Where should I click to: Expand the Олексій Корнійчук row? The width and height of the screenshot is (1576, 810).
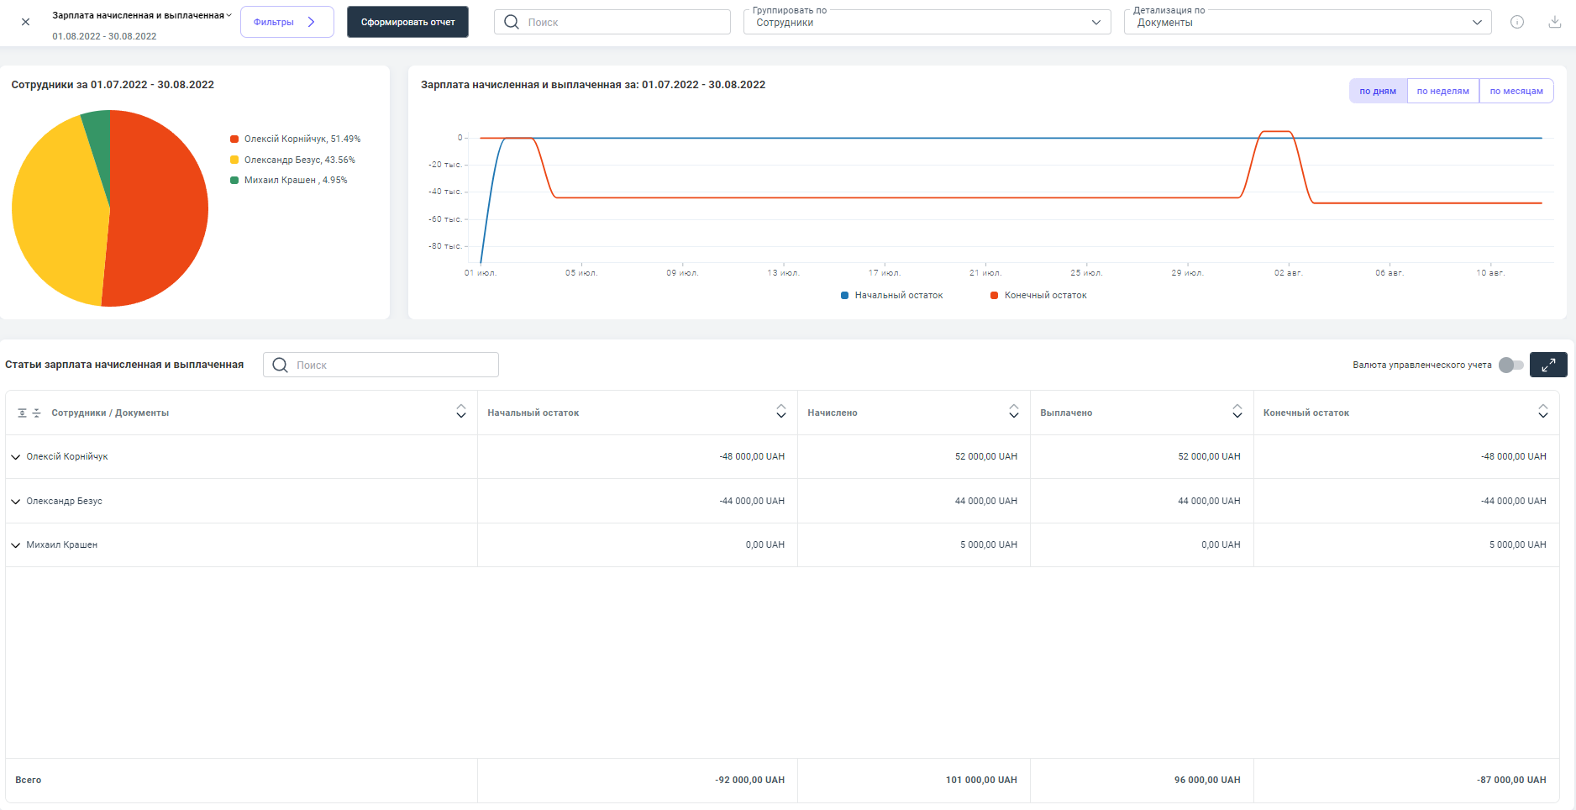(x=16, y=457)
